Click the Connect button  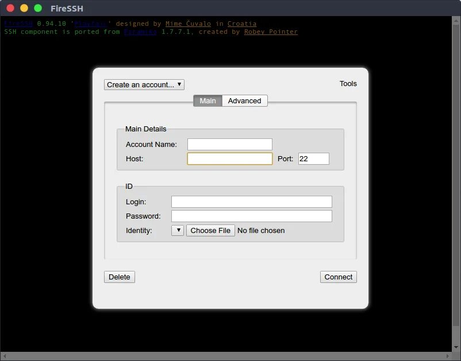click(339, 277)
